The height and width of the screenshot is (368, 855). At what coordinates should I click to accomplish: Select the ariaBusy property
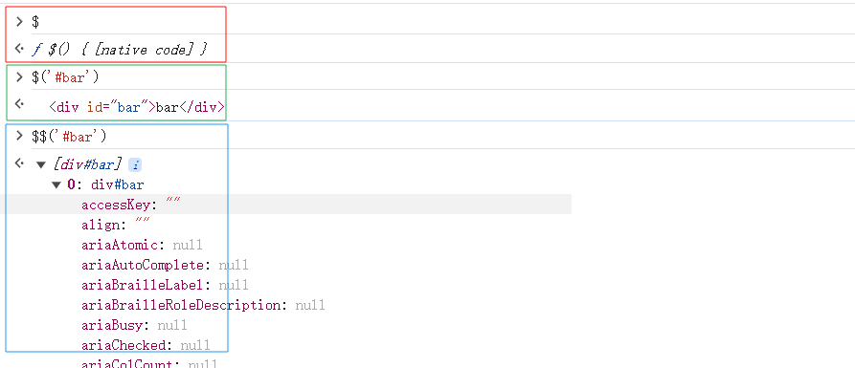pos(134,325)
